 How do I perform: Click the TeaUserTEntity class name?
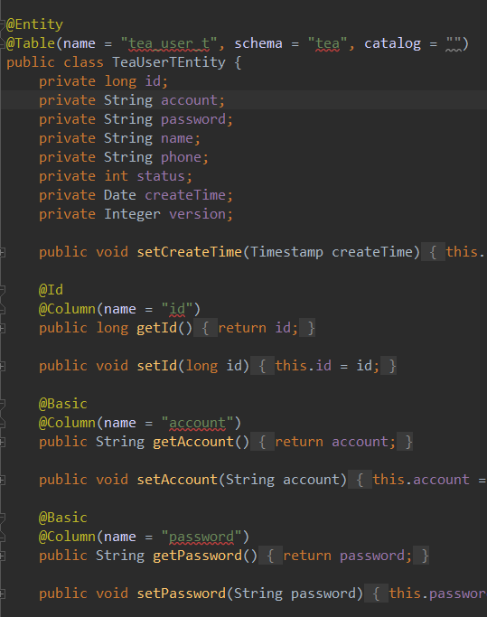coord(169,62)
